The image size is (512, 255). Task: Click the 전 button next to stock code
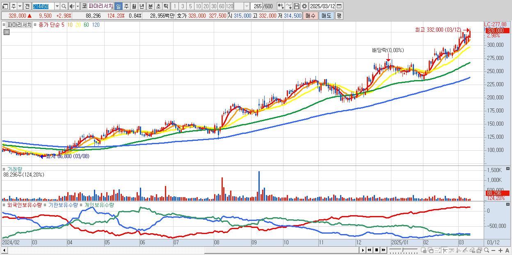click(x=27, y=6)
